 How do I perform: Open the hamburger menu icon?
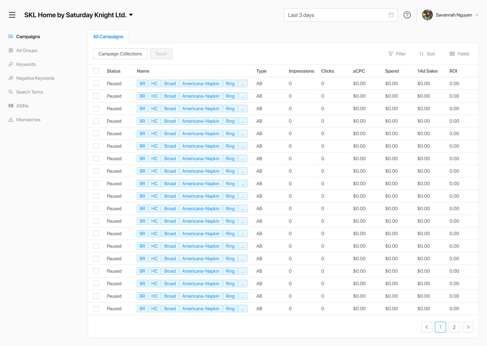pos(12,15)
